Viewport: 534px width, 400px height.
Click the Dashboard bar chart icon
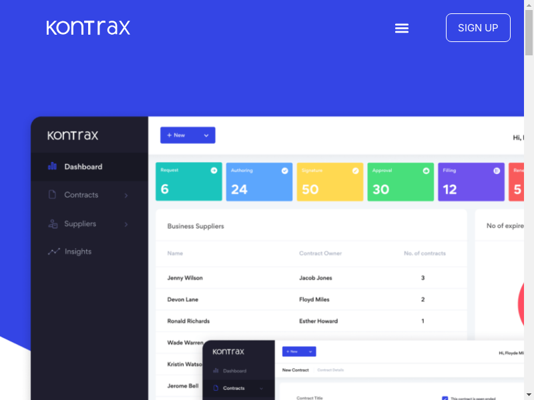[x=52, y=167]
